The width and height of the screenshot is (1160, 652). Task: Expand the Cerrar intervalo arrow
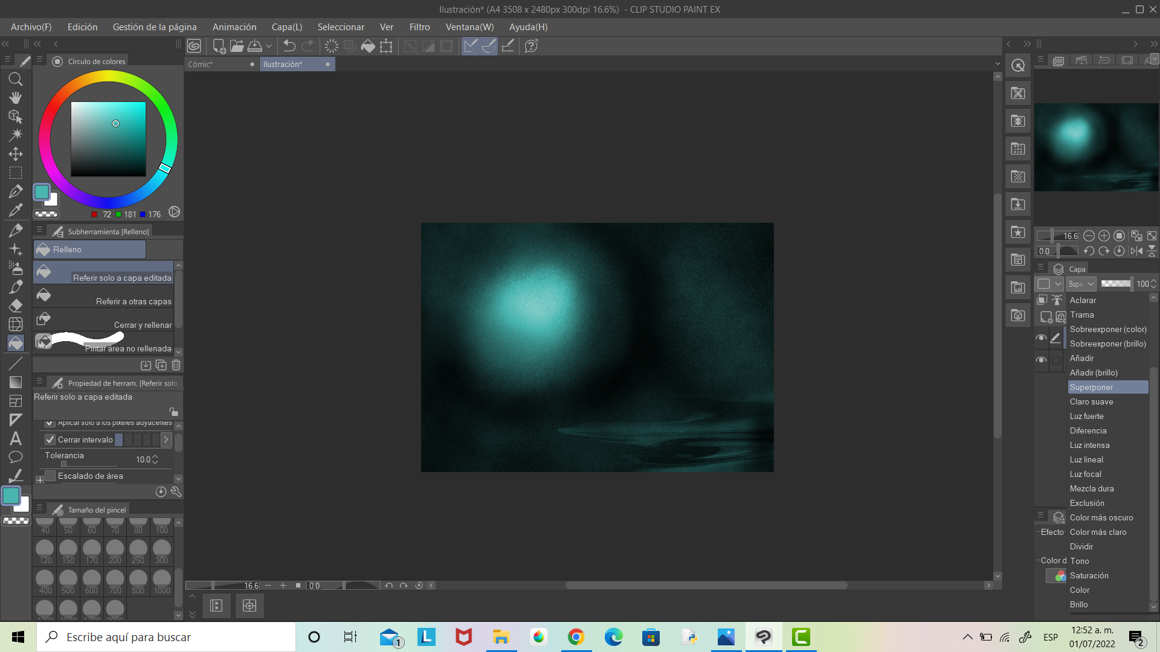point(166,439)
